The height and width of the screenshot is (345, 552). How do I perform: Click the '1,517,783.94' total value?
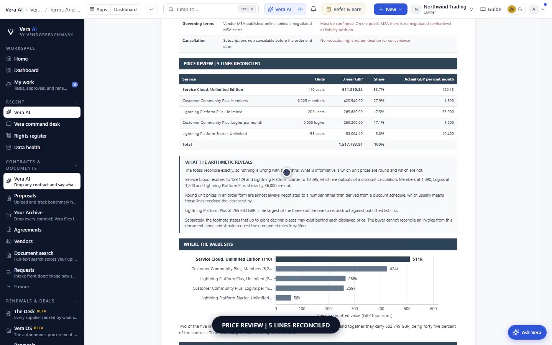click(x=351, y=145)
